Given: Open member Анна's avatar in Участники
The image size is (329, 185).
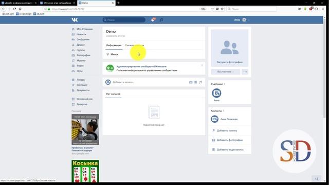Looking at the screenshot, I should tap(216, 93).
